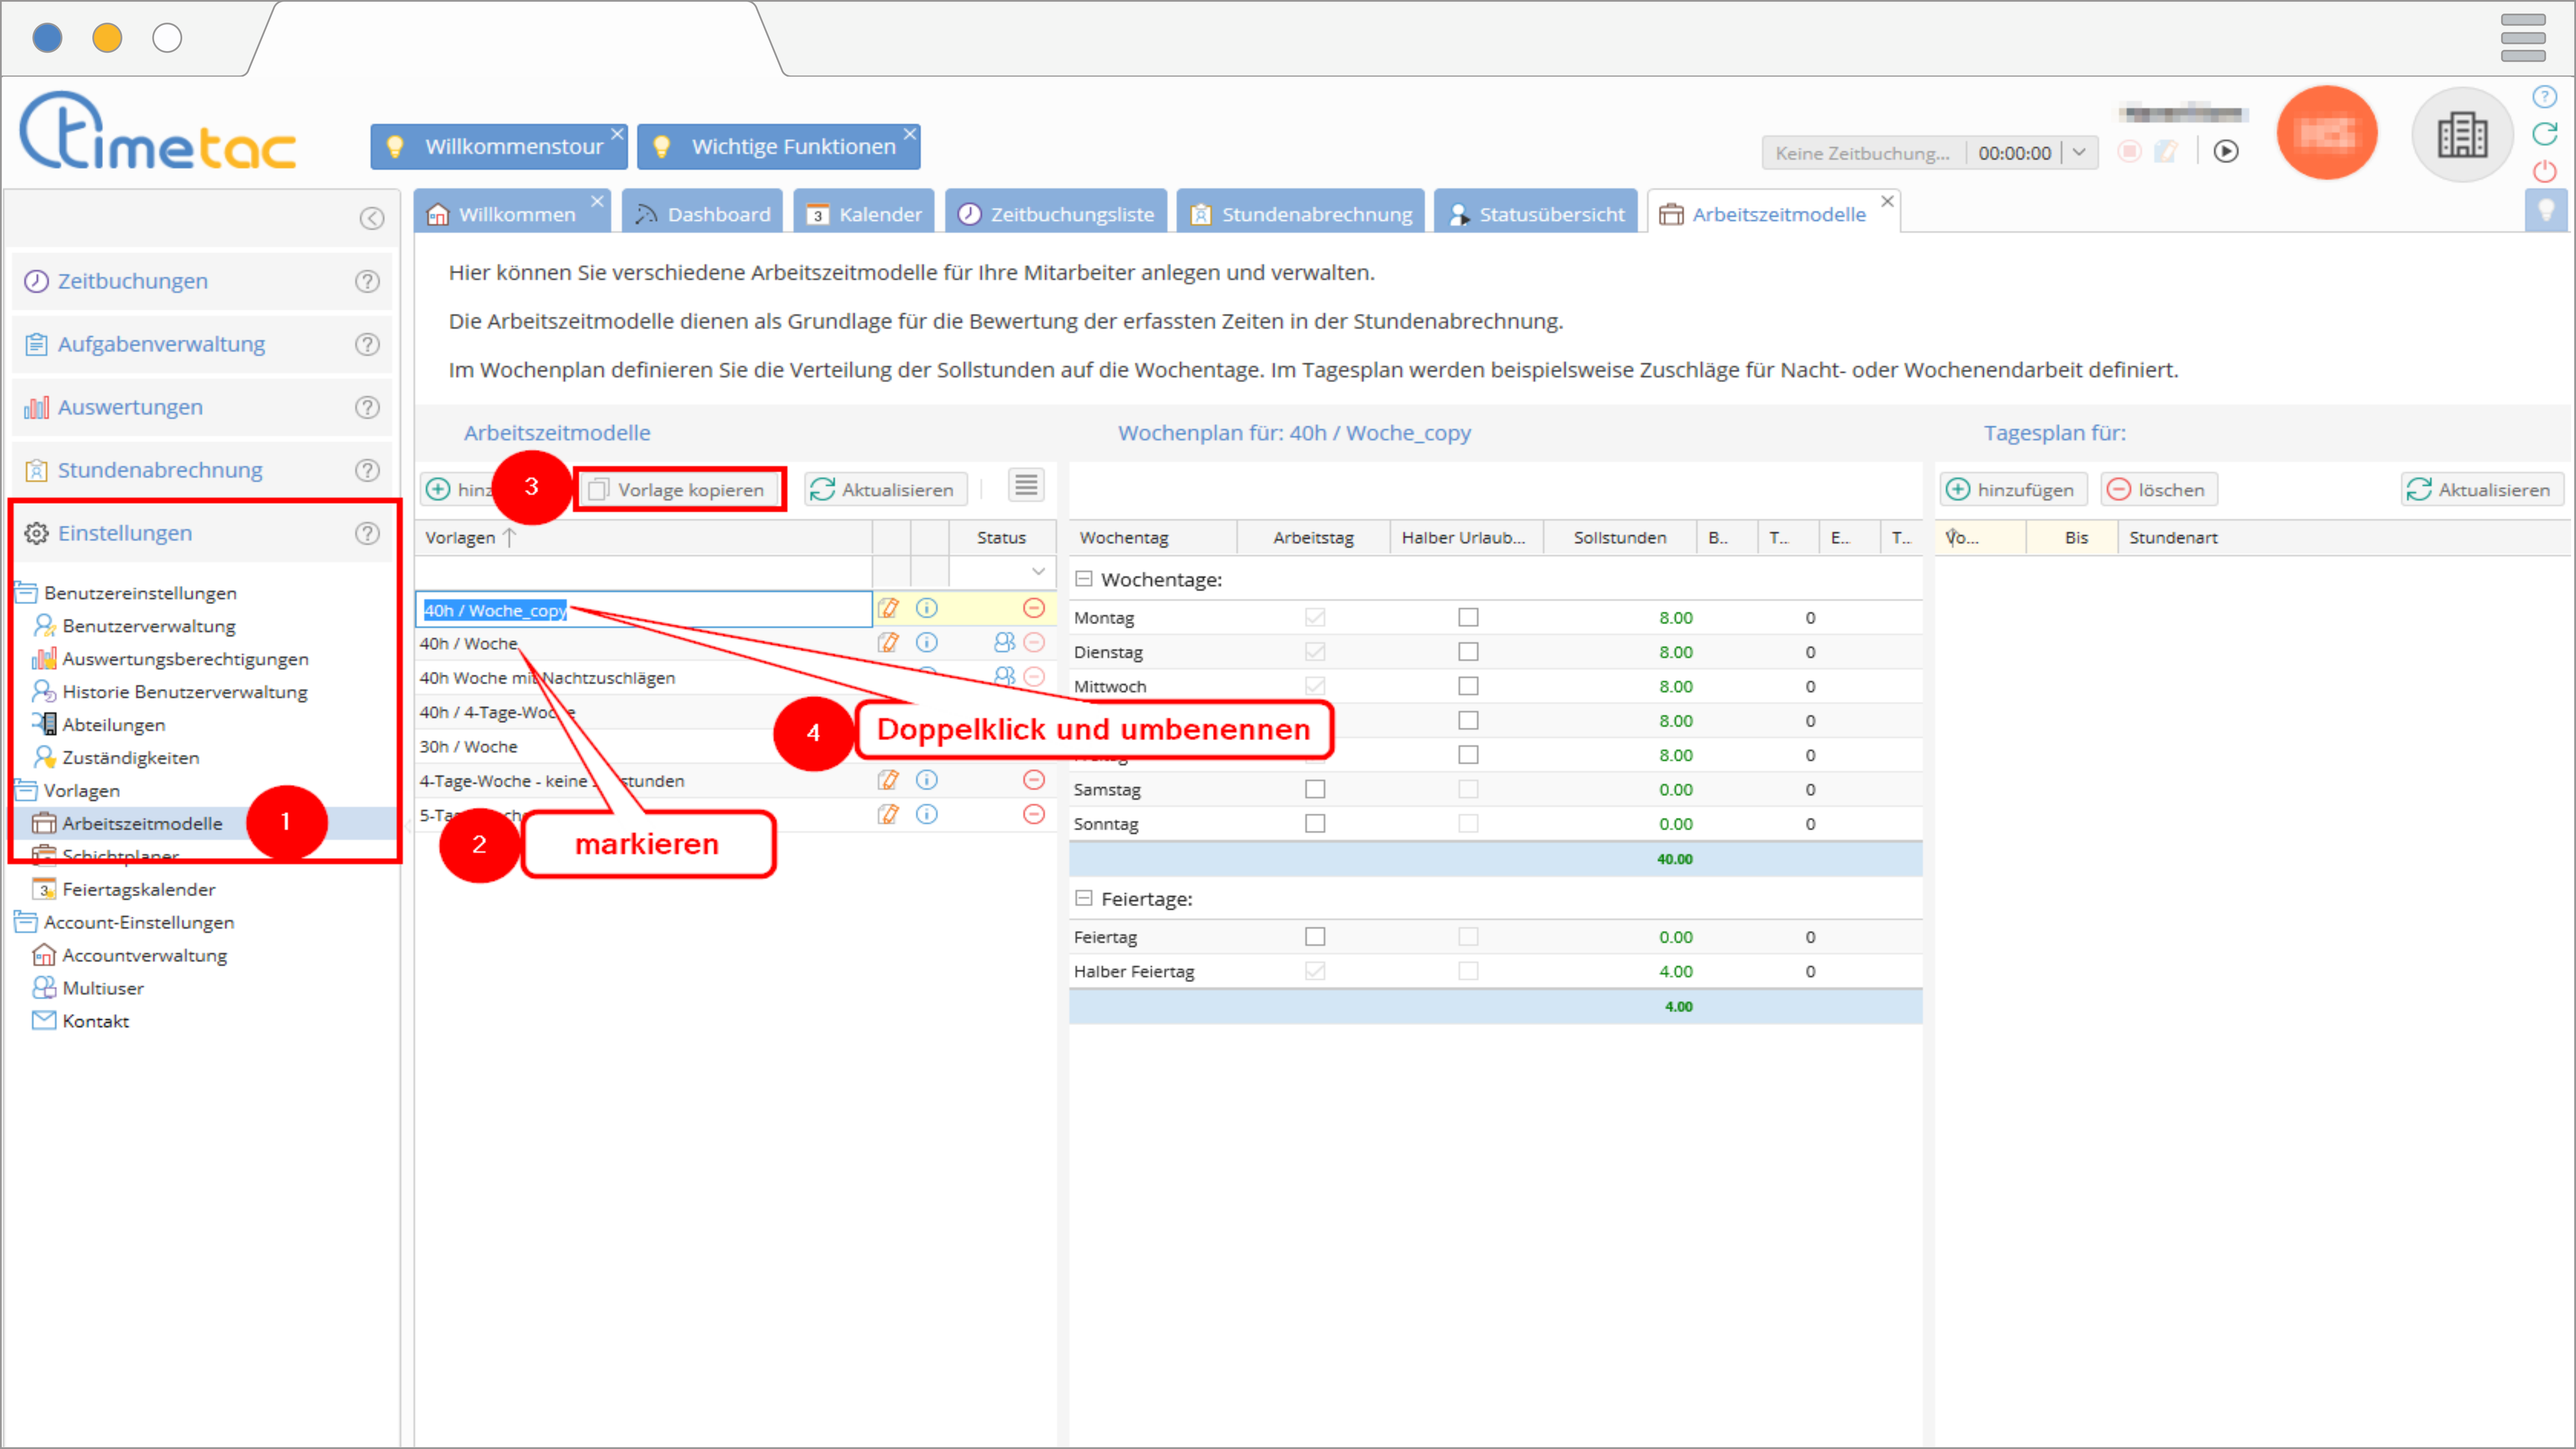The height and width of the screenshot is (1449, 2576).
Task: Click edit icon for 40h / Woche_copy
Action: tap(888, 608)
